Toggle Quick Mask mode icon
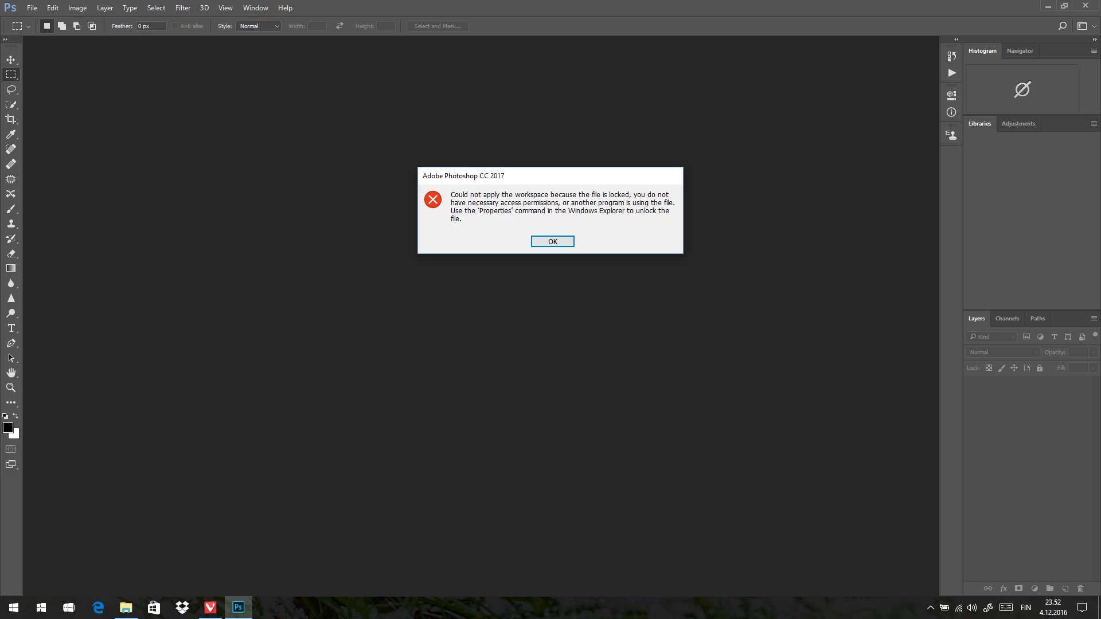This screenshot has width=1101, height=619. point(11,449)
